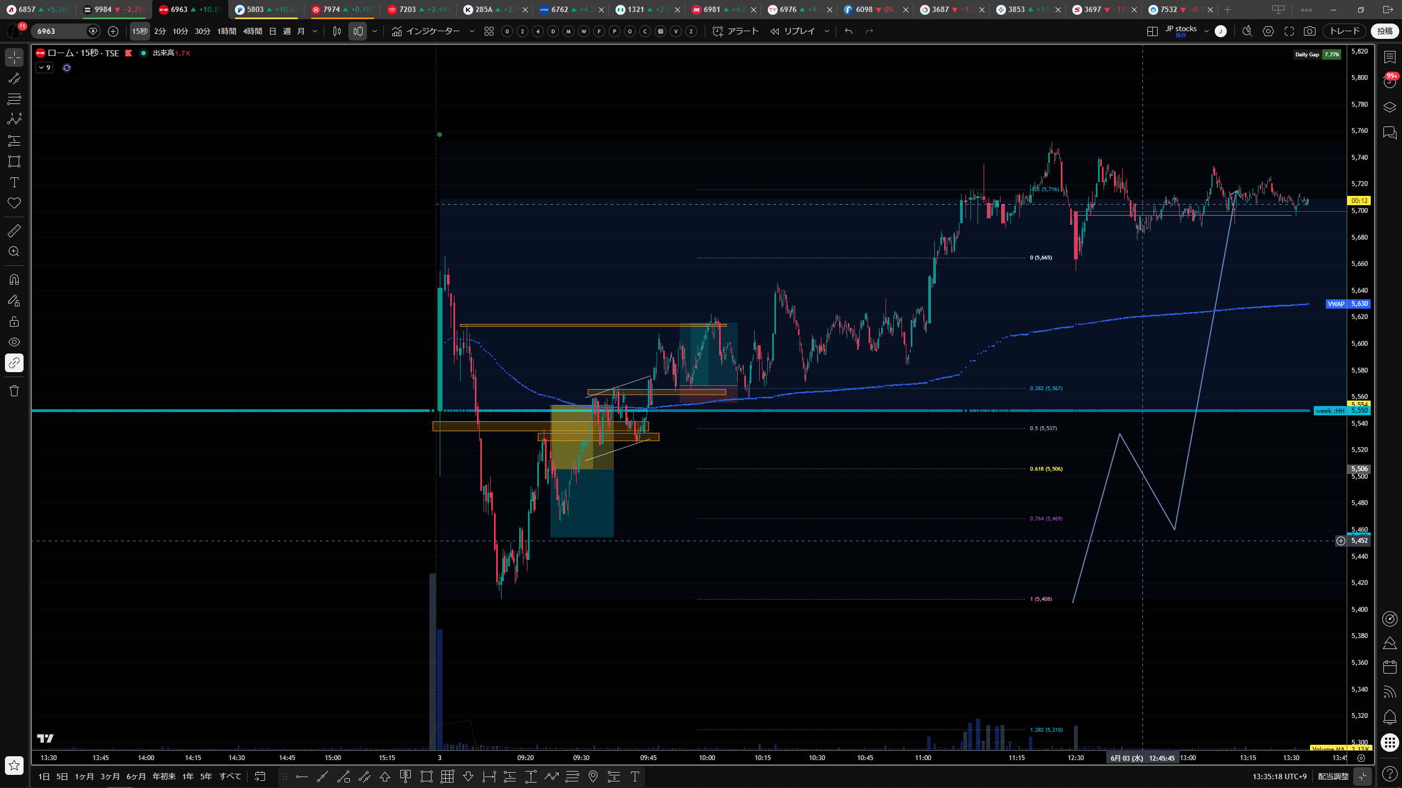Toggle fullscreen mode icon
Image resolution: width=1402 pixels, height=788 pixels.
1289,31
